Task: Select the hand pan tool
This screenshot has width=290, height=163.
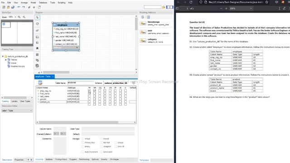Action: click(37, 24)
